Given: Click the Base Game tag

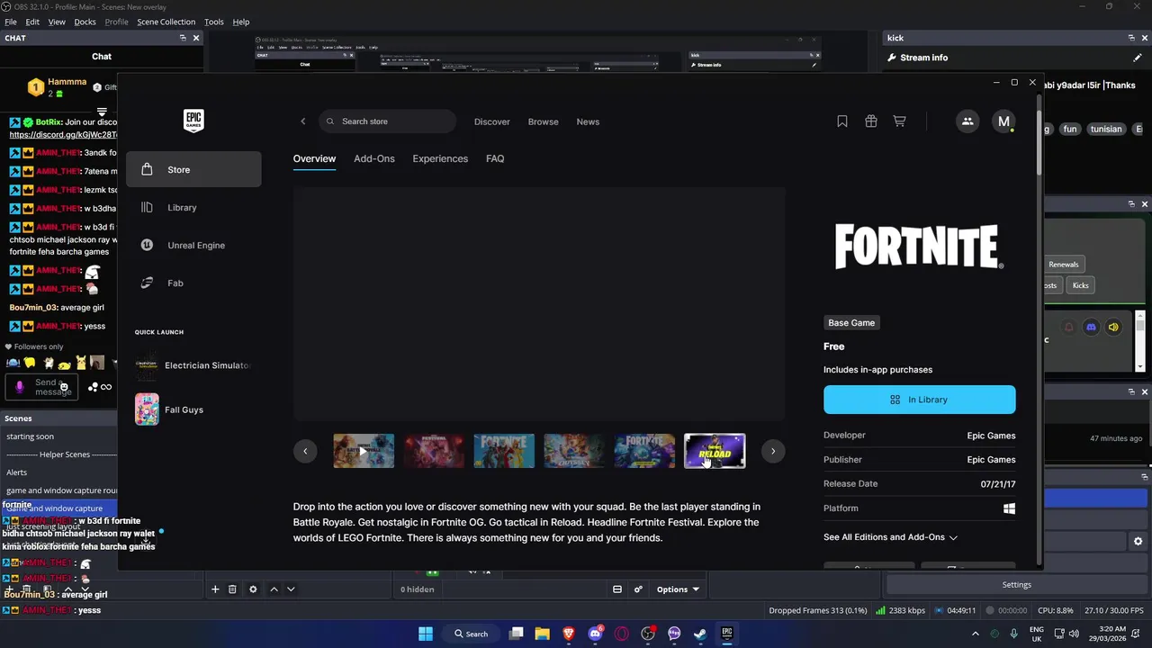Looking at the screenshot, I should 851,322.
